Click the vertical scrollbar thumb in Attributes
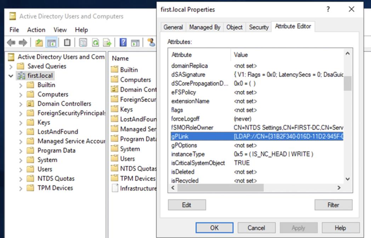 tap(348, 83)
